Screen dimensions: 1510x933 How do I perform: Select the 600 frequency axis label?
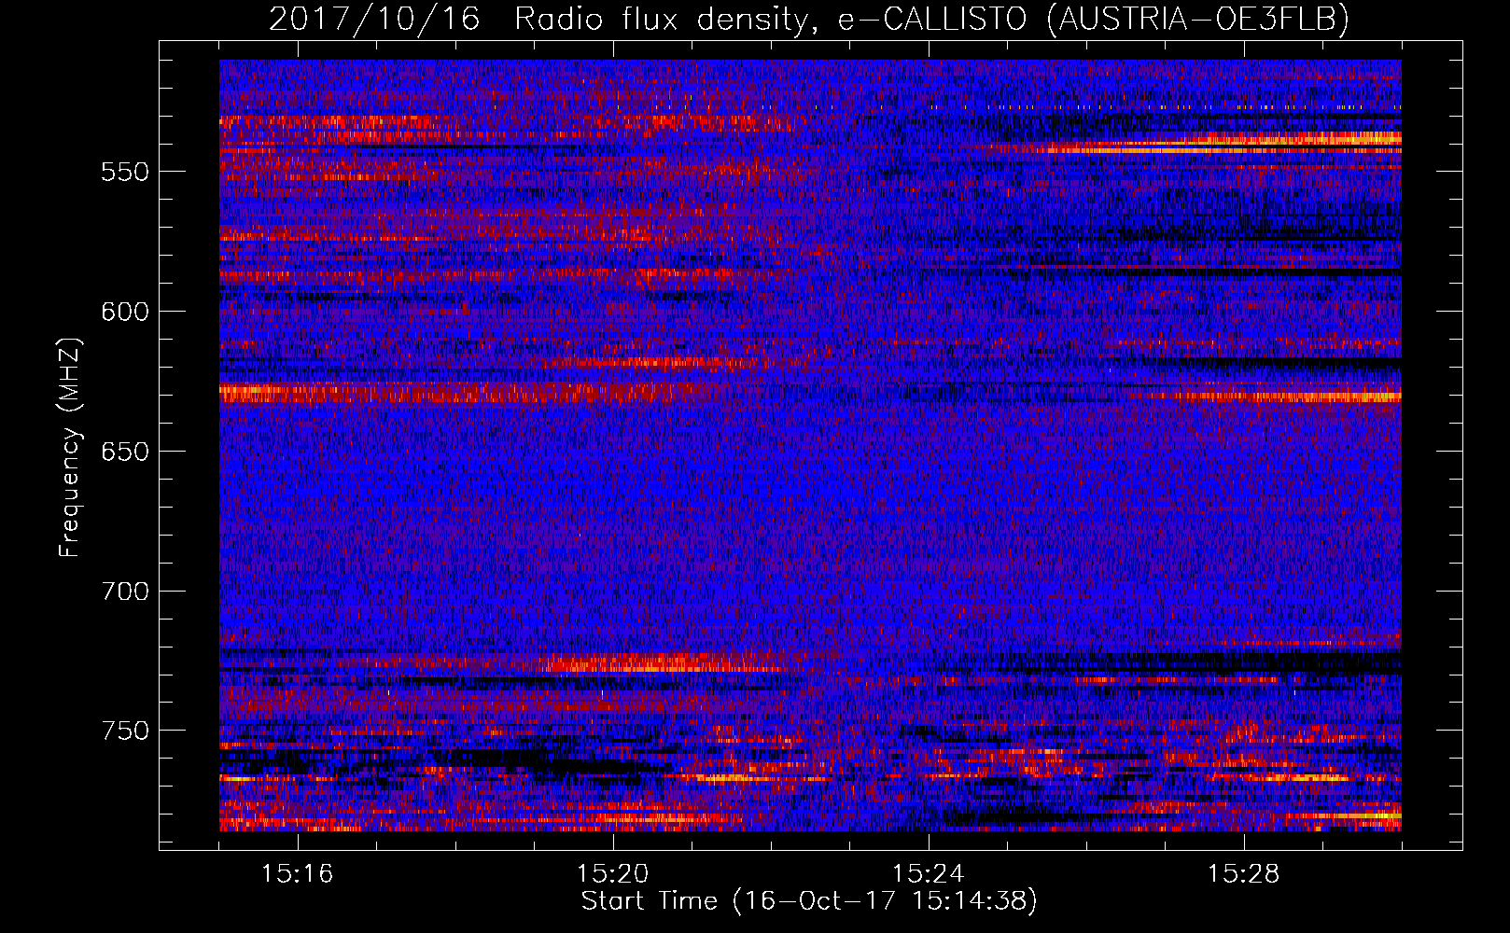click(x=124, y=312)
